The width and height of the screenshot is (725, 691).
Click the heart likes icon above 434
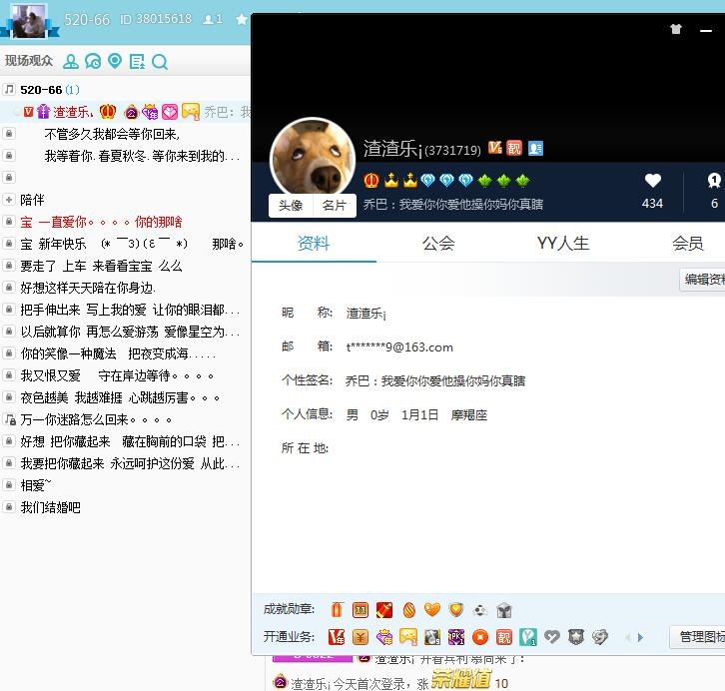pyautogui.click(x=652, y=181)
